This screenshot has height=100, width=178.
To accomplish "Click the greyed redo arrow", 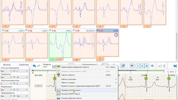I will coord(39,66).
